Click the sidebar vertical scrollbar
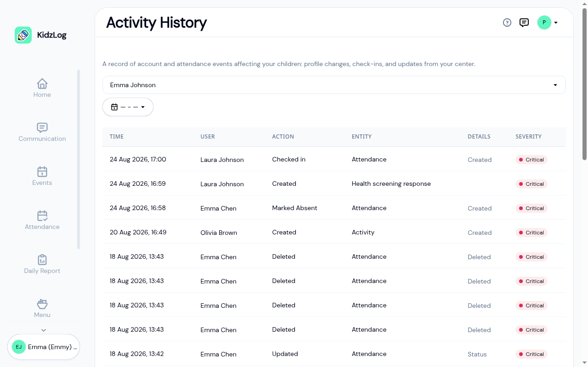 [79, 159]
